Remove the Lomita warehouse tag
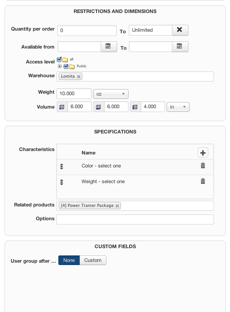The width and height of the screenshot is (230, 312). [79, 76]
